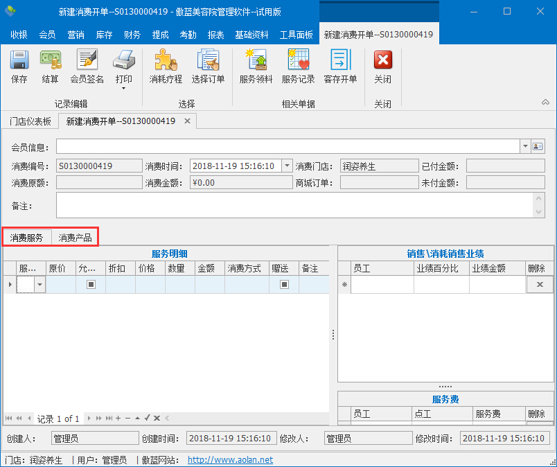Click the vertical panel splitter dots
557x467 pixels.
tap(333, 335)
